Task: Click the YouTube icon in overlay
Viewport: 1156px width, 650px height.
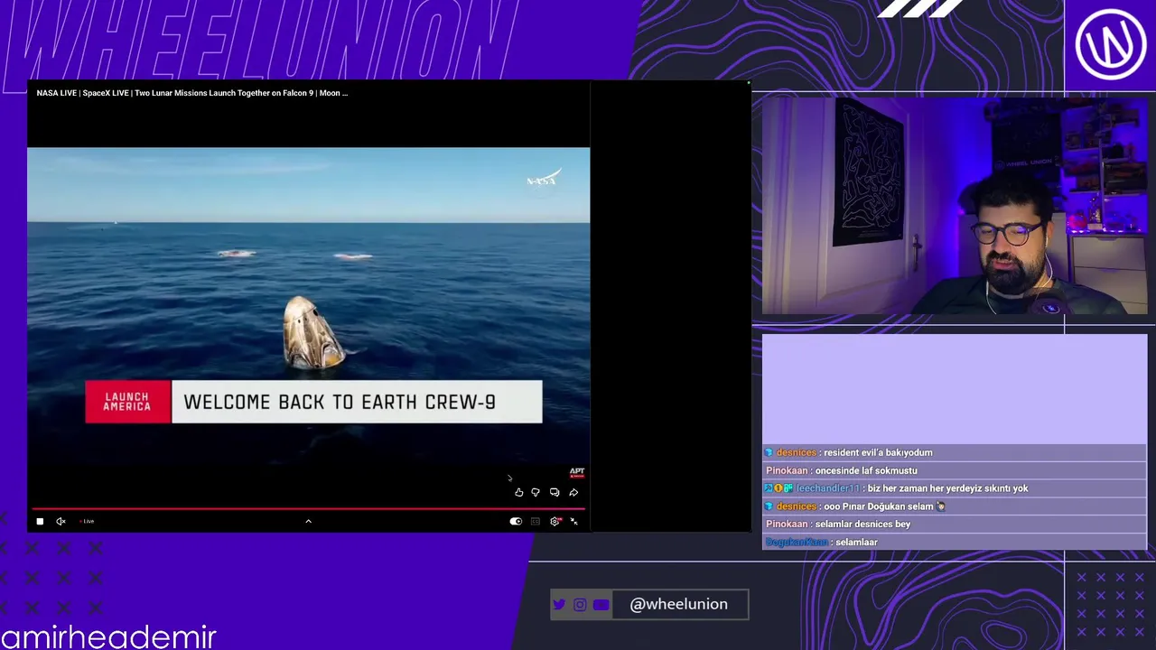Action: coord(601,605)
